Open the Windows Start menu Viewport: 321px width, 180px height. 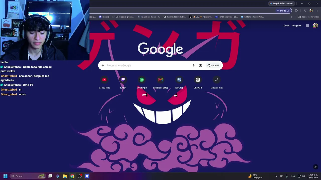pos(5,176)
